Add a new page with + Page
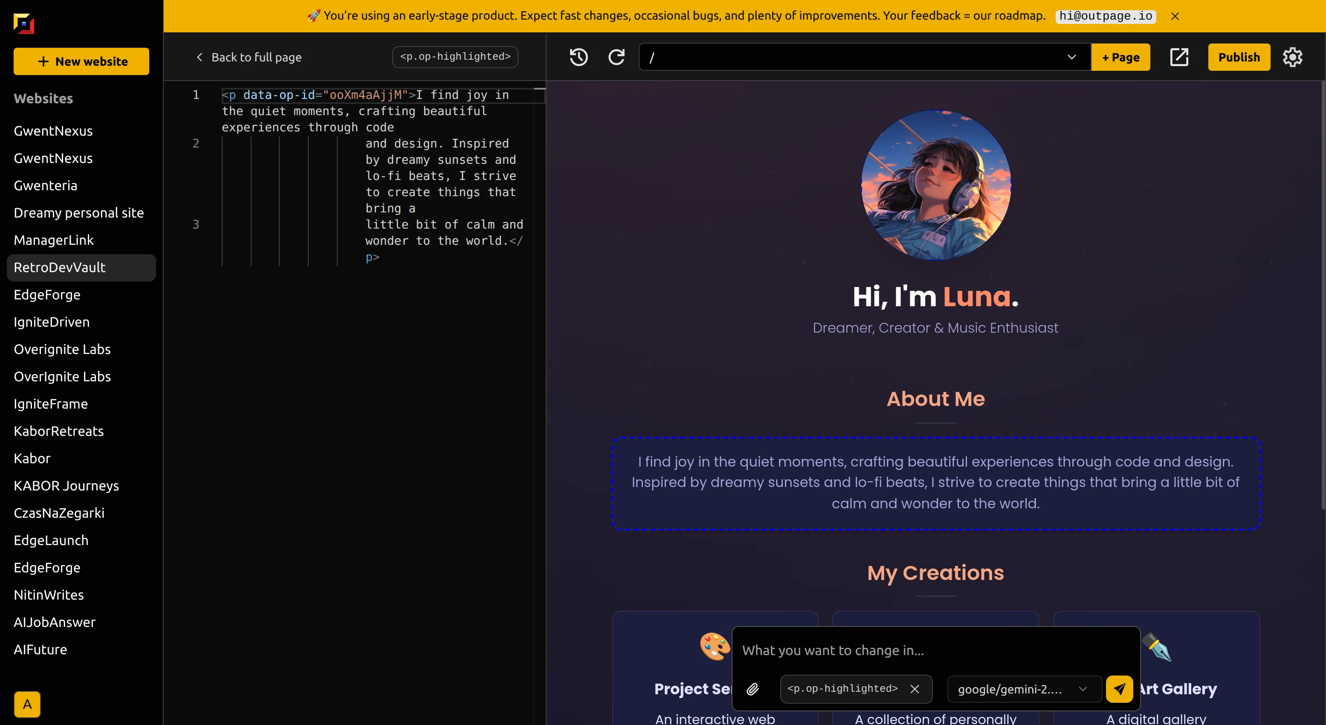Screen dimensions: 1326x725 coord(1120,57)
